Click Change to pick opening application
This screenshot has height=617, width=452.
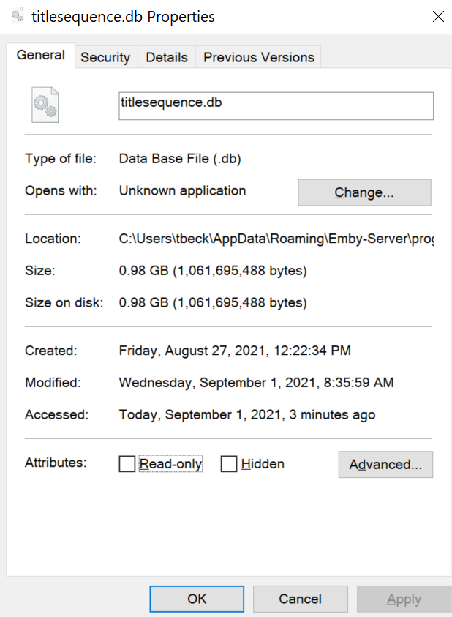coord(364,192)
